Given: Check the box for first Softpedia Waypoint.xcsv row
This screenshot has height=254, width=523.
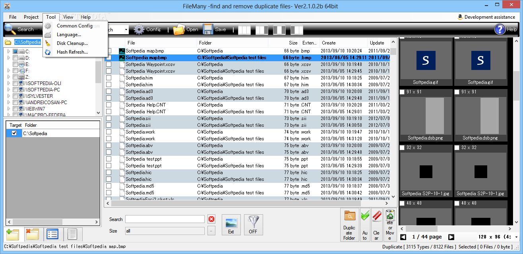Looking at the screenshot, I should pos(109,64).
